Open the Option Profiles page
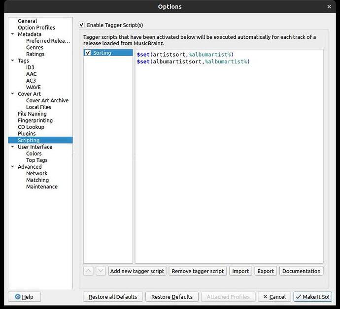This screenshot has width=340, height=309. (36, 28)
